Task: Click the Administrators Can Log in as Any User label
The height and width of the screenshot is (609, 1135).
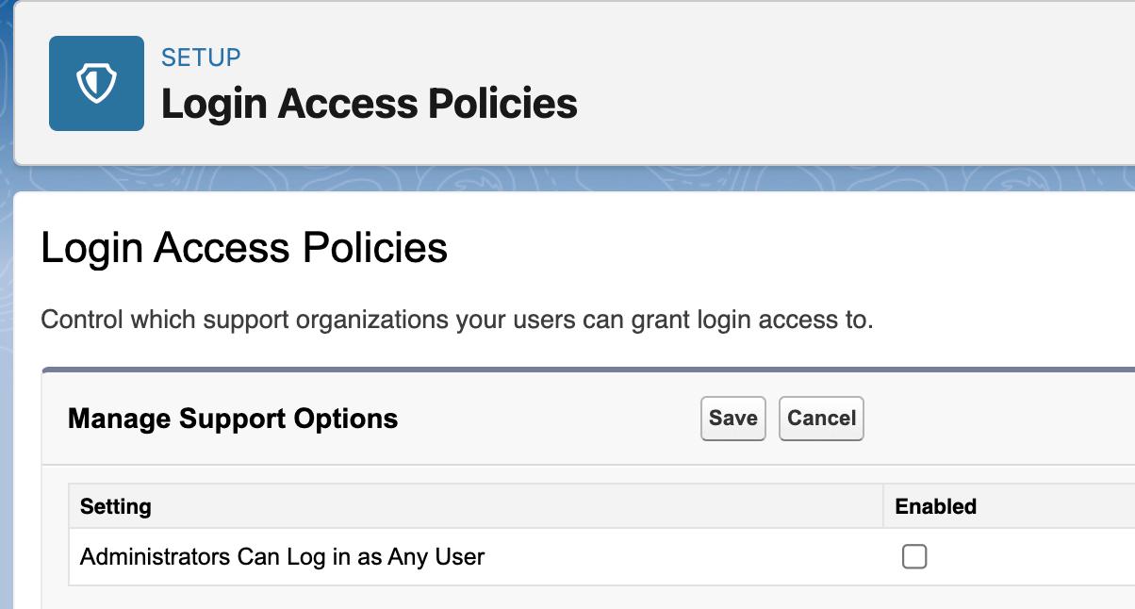Action: pos(282,556)
